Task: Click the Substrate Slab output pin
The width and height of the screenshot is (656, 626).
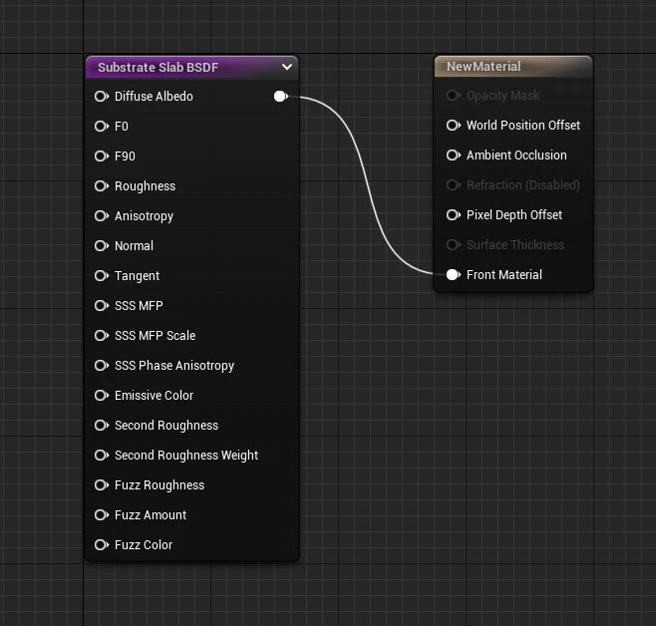Action: 280,97
